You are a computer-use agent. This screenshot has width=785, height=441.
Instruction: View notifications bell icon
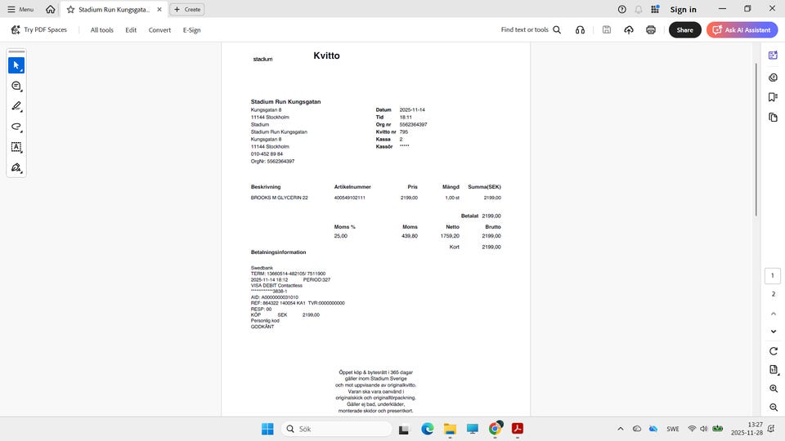639,10
